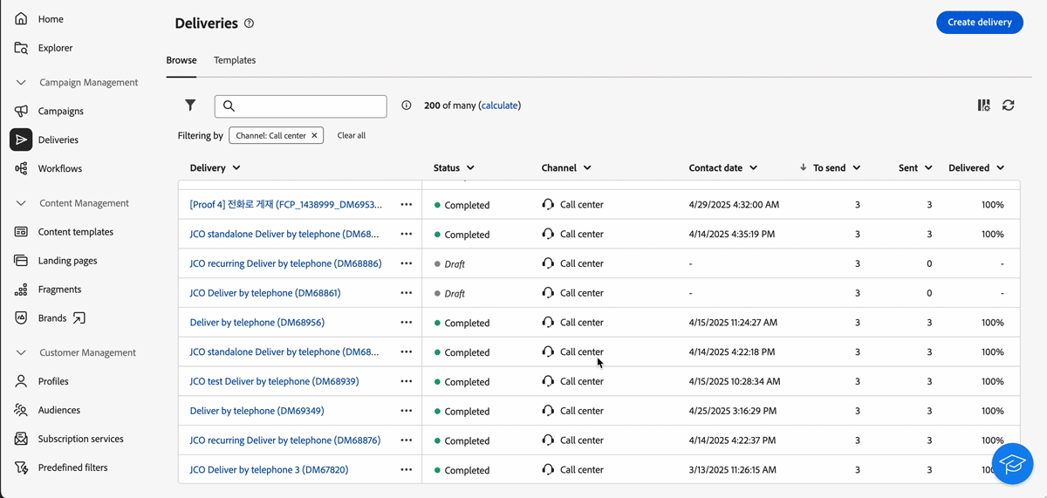Open the learning graduation cap widget

1012,463
